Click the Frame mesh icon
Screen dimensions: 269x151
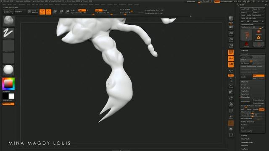pos(231,86)
